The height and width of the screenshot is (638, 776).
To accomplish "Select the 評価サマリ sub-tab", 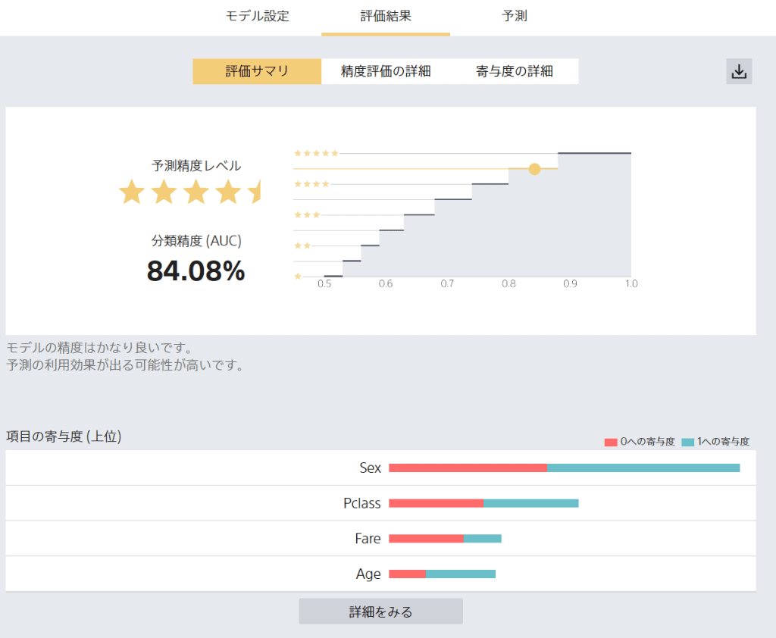I will pos(257,71).
